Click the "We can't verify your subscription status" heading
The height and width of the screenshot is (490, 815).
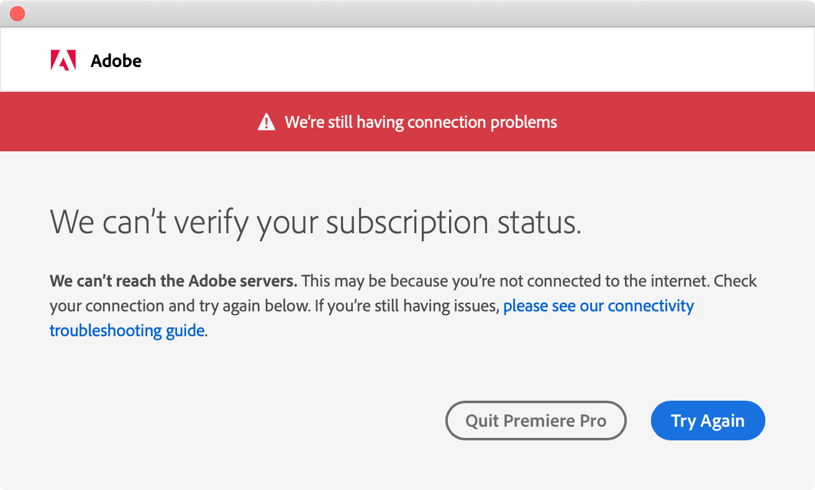pos(315,222)
